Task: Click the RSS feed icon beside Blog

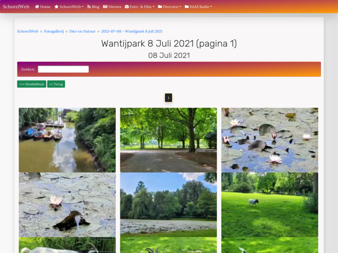Action: tap(89, 7)
